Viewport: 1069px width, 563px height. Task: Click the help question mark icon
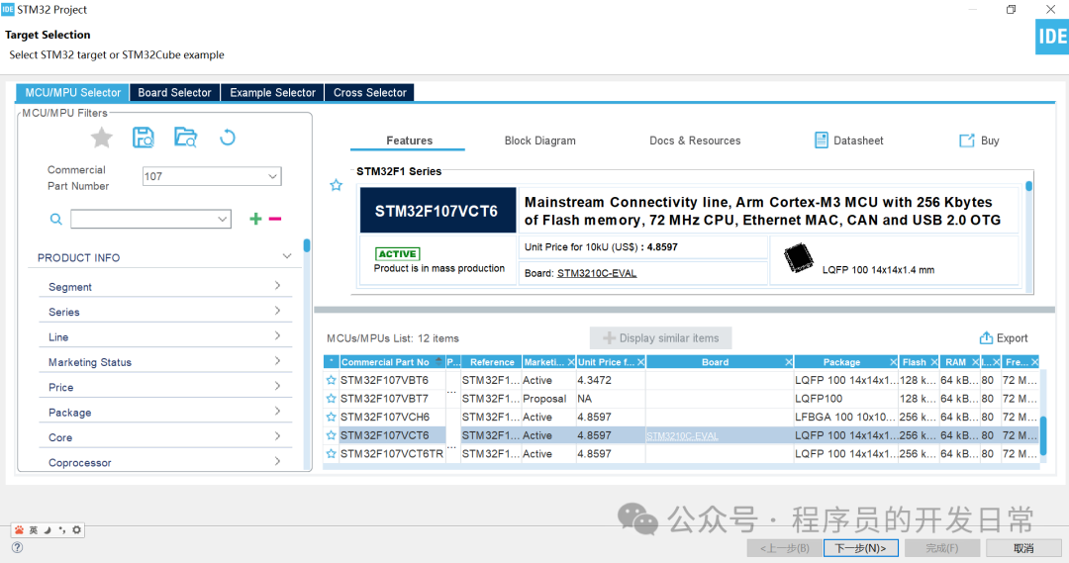coord(18,547)
